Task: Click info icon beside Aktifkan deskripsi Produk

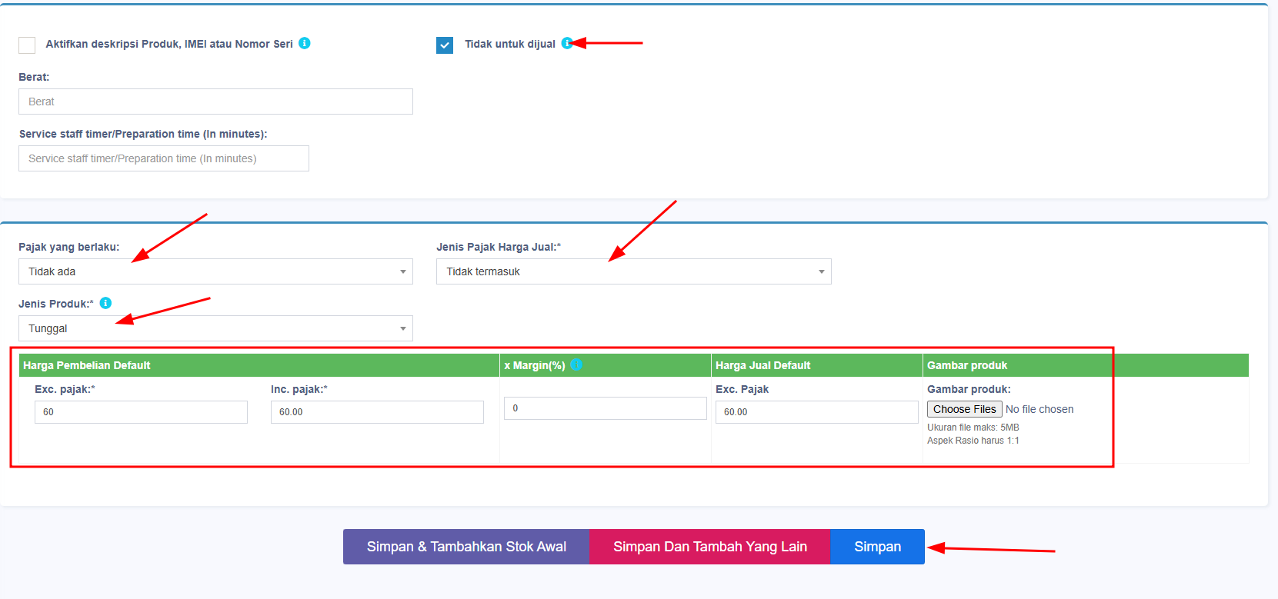Action: (305, 43)
